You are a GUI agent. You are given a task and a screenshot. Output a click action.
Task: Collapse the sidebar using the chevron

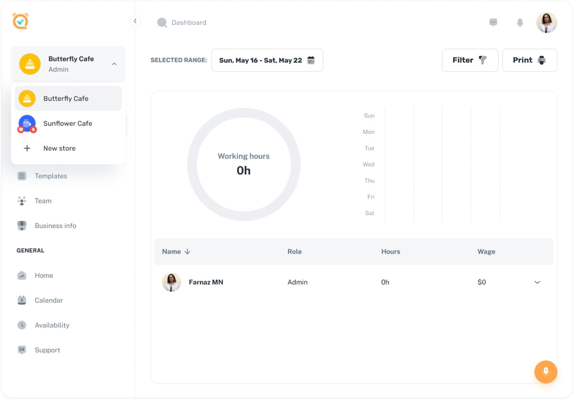tap(135, 21)
